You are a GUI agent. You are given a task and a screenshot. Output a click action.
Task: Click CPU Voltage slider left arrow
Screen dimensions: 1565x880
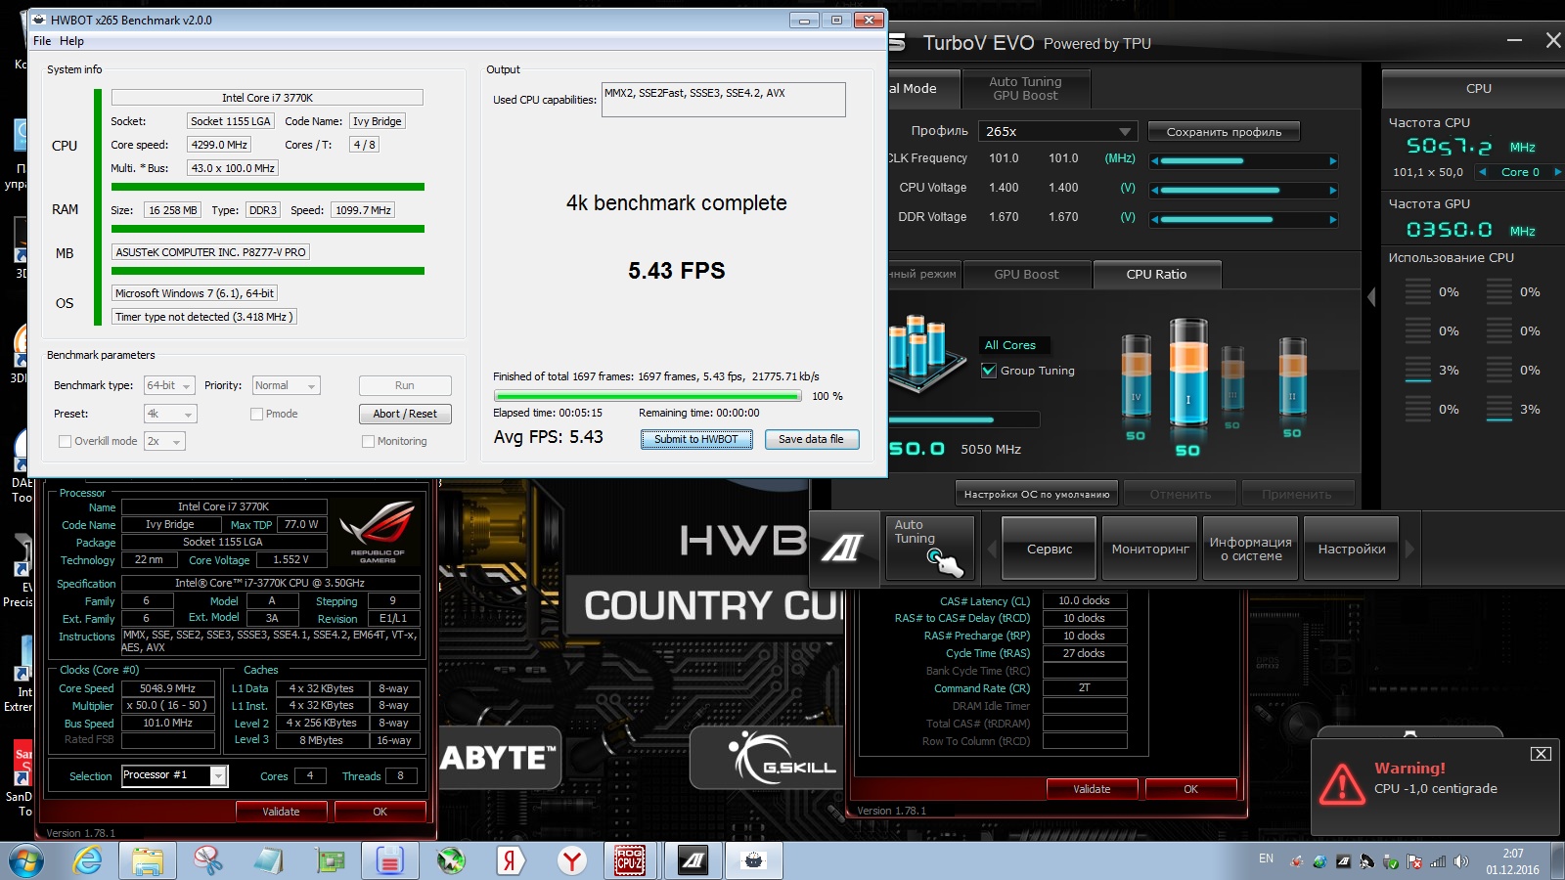click(x=1155, y=190)
